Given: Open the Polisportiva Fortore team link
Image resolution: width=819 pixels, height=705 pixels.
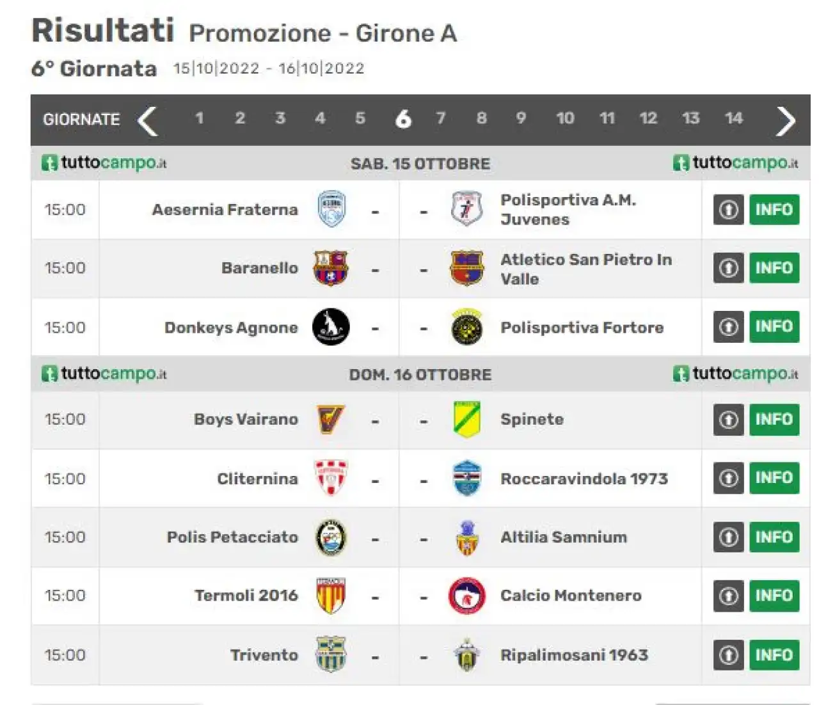Looking at the screenshot, I should 582,328.
